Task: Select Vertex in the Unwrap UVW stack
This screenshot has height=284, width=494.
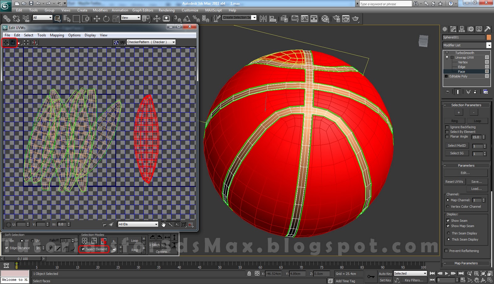Action: [x=463, y=62]
